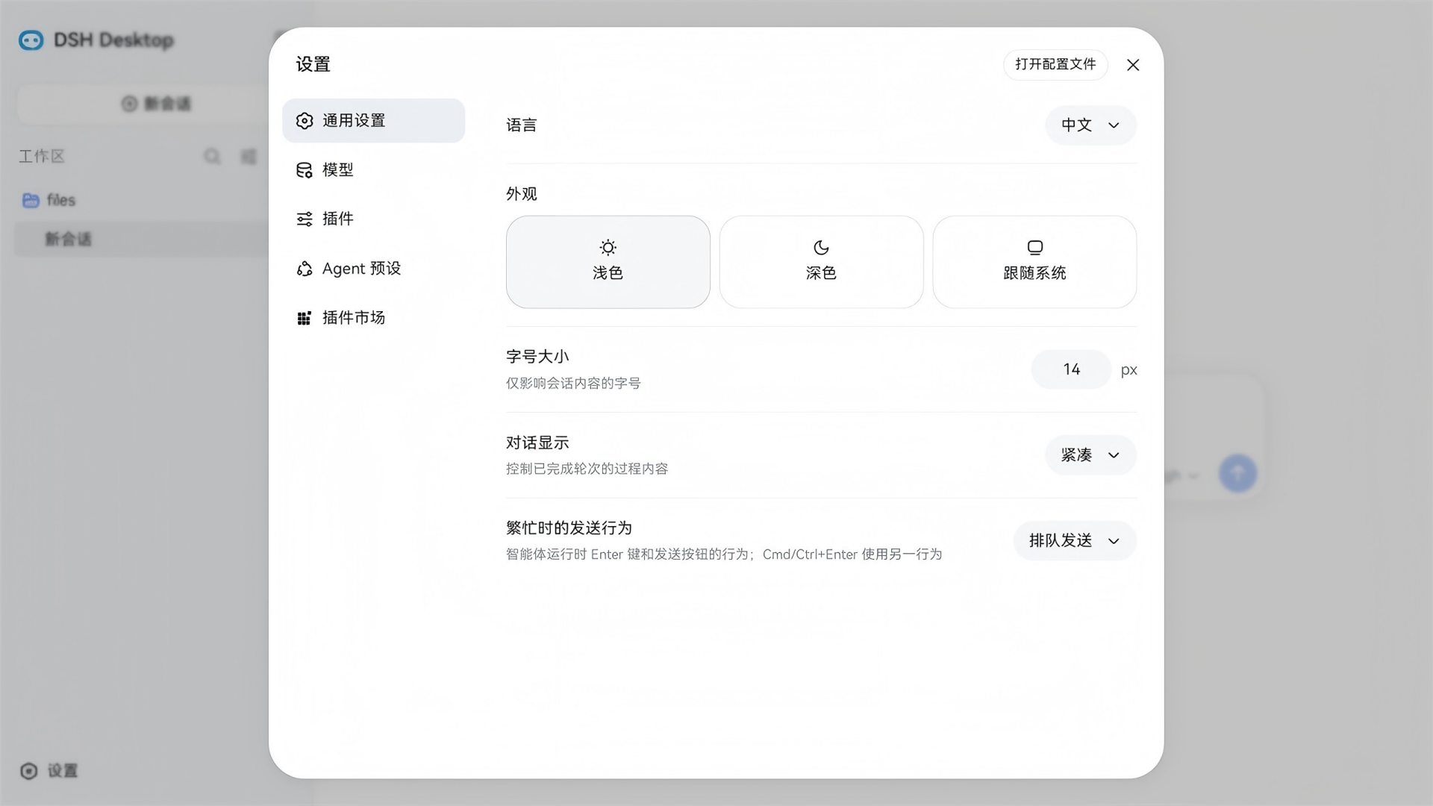Switch to the 模型 settings tab

[373, 169]
